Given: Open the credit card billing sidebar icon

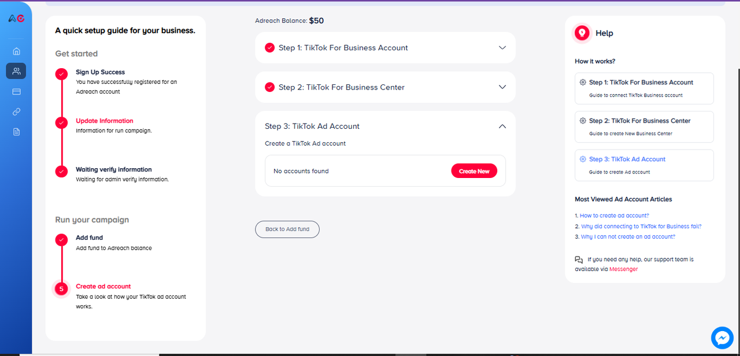Looking at the screenshot, I should [x=16, y=91].
